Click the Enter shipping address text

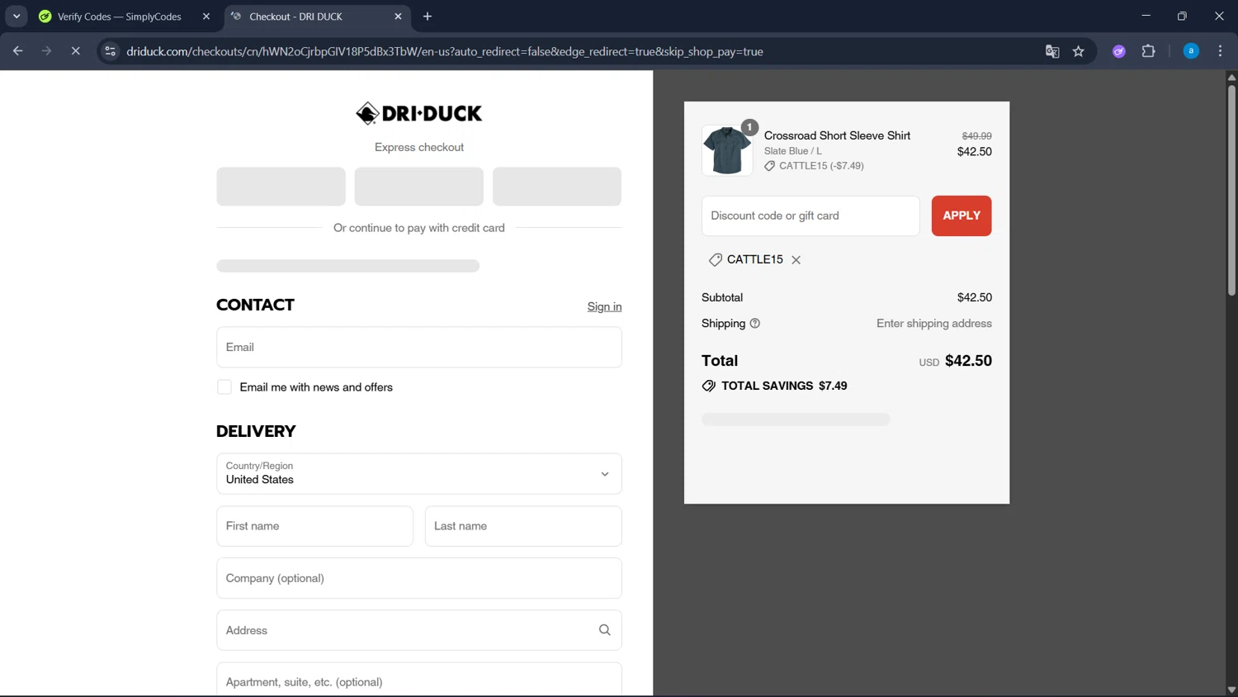pos(934,324)
